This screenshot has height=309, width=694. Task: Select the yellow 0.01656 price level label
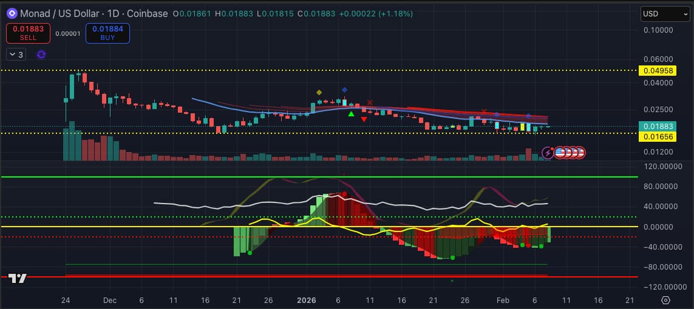click(658, 137)
